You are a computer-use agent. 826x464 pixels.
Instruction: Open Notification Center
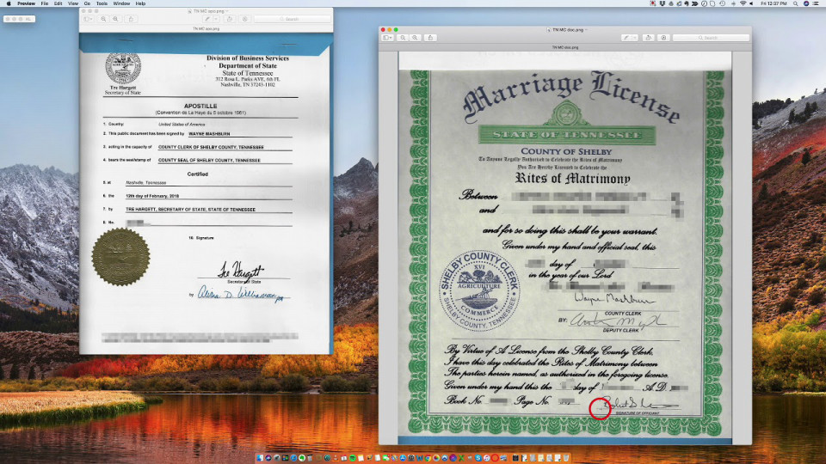tap(816, 3)
